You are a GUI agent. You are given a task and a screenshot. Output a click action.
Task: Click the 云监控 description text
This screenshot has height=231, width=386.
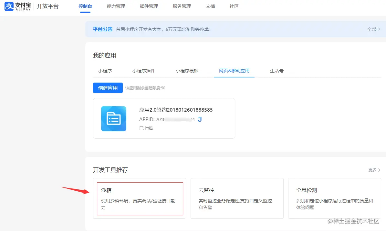pyautogui.click(x=235, y=204)
